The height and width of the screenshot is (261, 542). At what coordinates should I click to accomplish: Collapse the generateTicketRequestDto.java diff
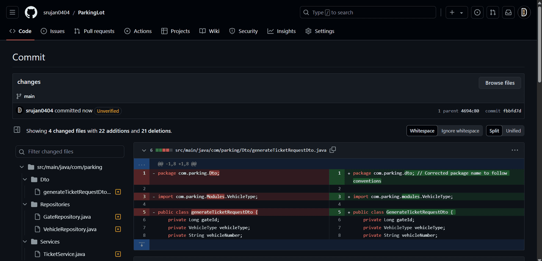point(144,150)
